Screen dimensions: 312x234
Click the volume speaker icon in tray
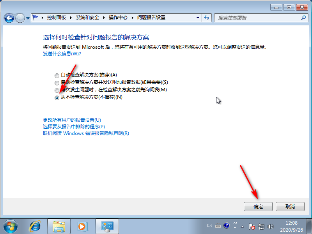(x=271, y=226)
